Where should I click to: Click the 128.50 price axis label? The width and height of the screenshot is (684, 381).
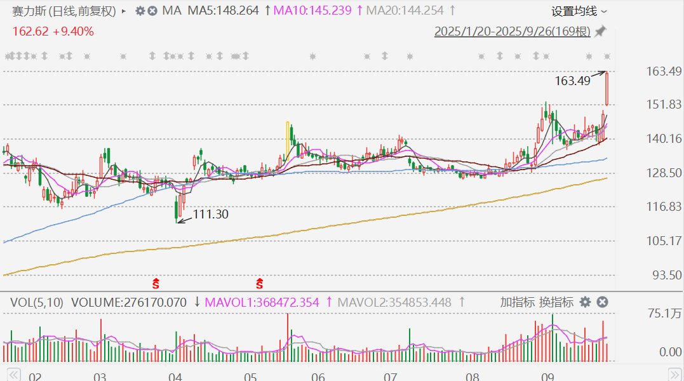664,173
